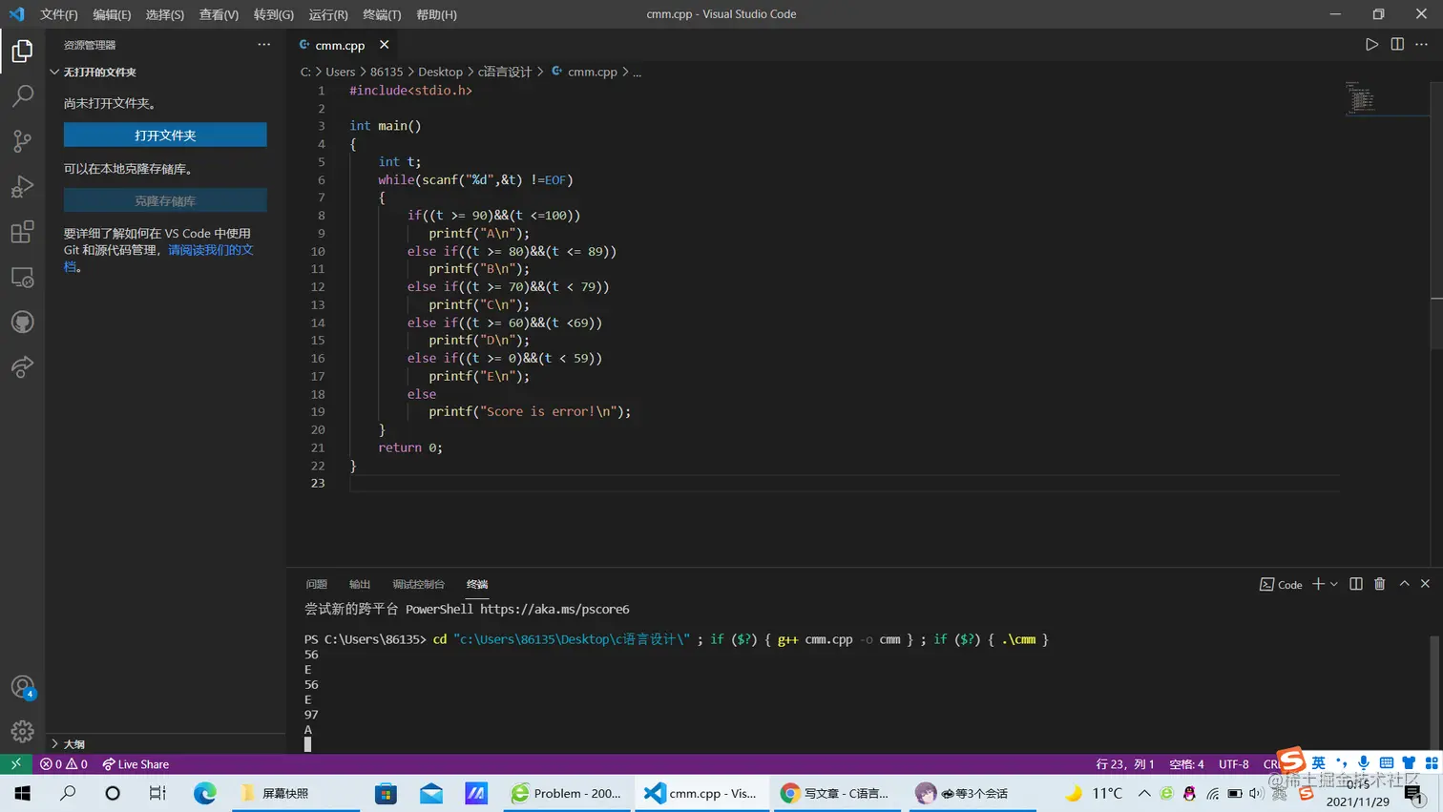1443x812 pixels.
Task: Open the Accounts menu icon
Action: [x=22, y=687]
